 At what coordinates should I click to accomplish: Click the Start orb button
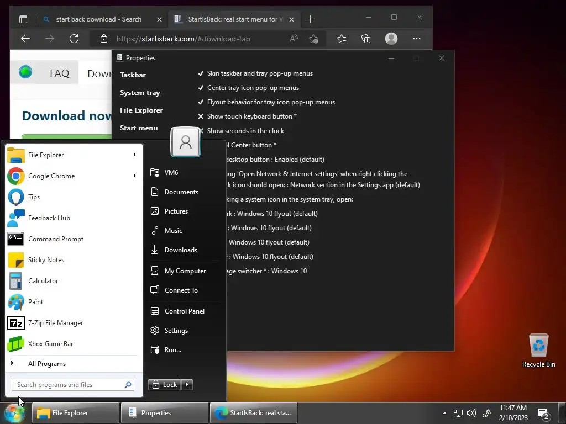click(x=14, y=413)
